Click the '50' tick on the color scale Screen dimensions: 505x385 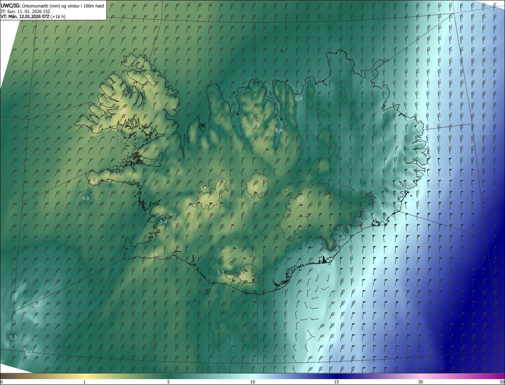[502, 382]
